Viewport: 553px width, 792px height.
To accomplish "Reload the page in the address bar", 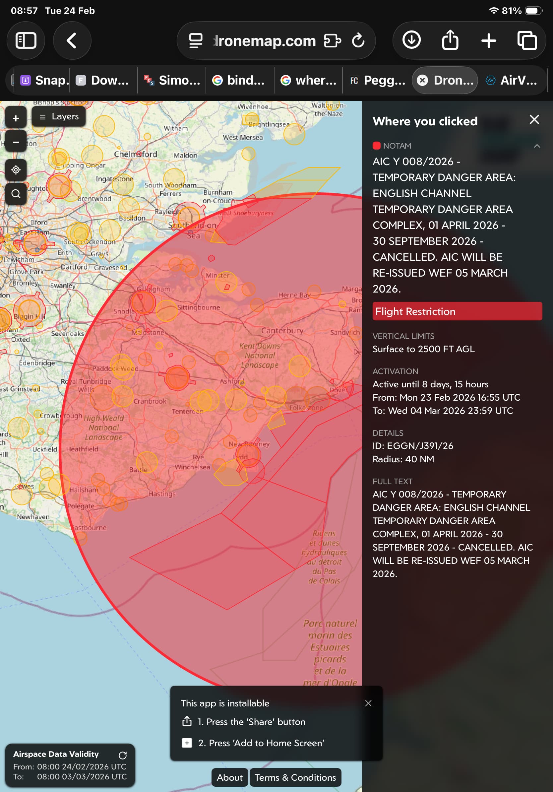I will coord(358,41).
